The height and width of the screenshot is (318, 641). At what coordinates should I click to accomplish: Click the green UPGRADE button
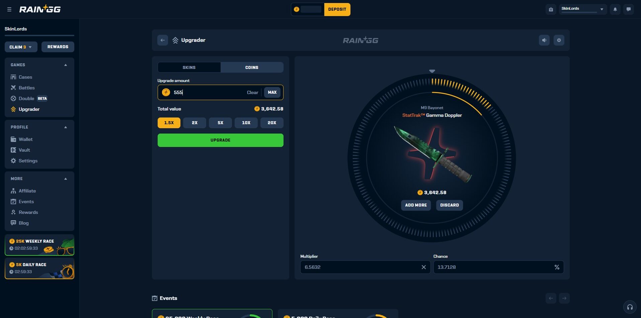coord(221,140)
